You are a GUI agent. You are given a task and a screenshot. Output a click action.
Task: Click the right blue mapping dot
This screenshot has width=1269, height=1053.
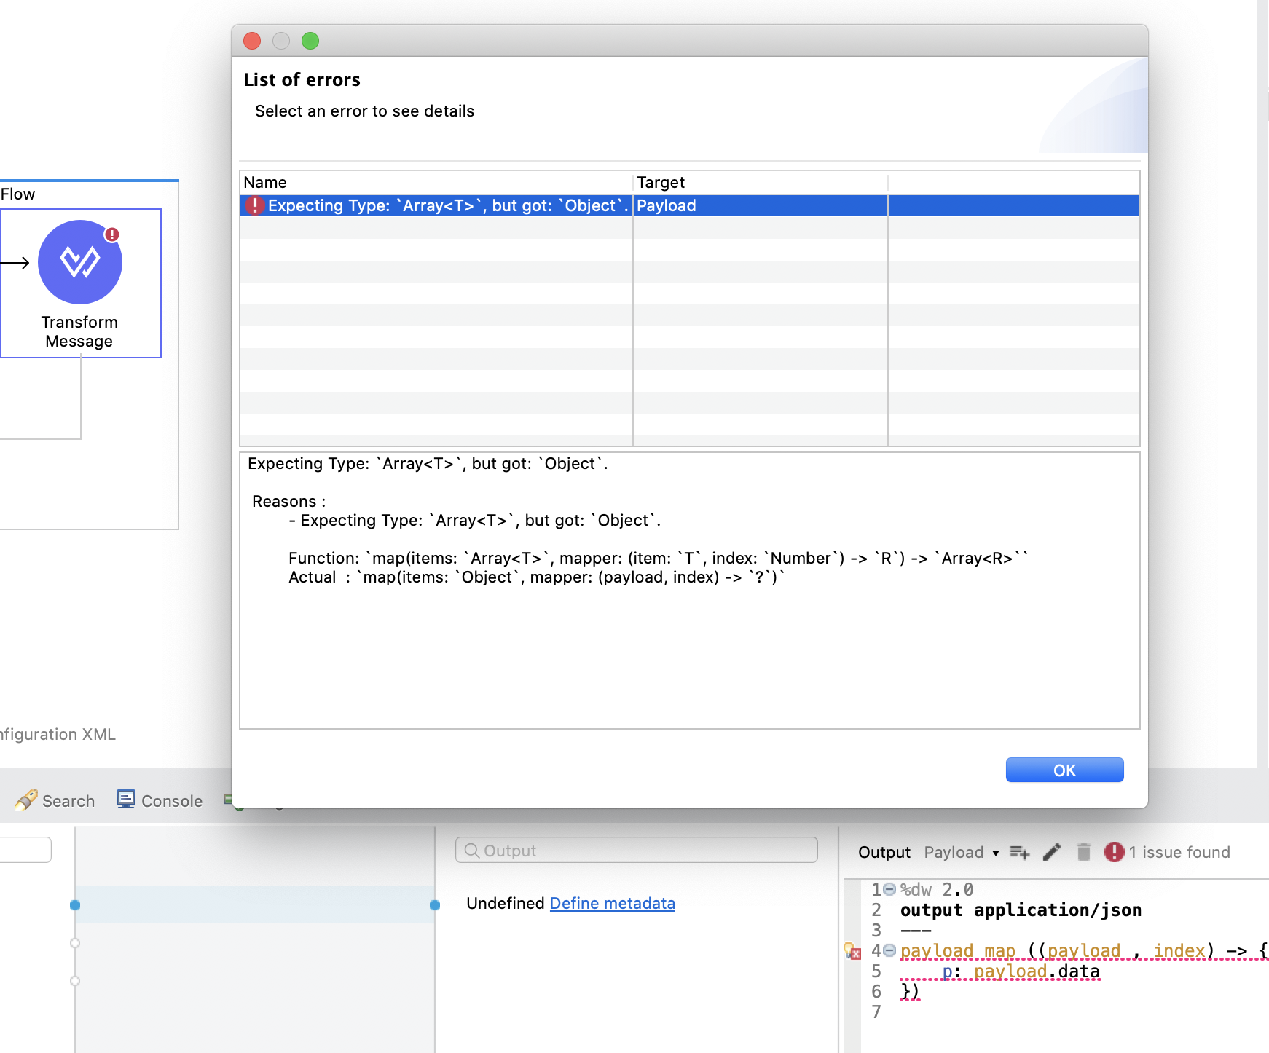(x=435, y=905)
